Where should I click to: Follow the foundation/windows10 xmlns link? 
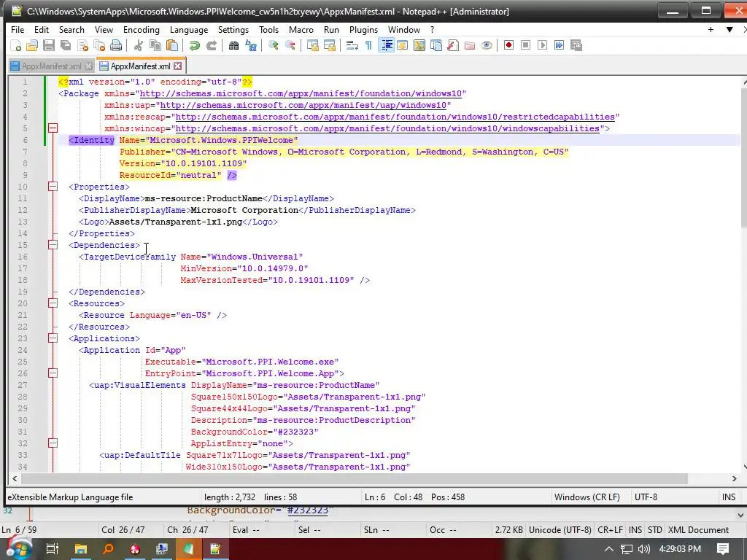[x=300, y=93]
